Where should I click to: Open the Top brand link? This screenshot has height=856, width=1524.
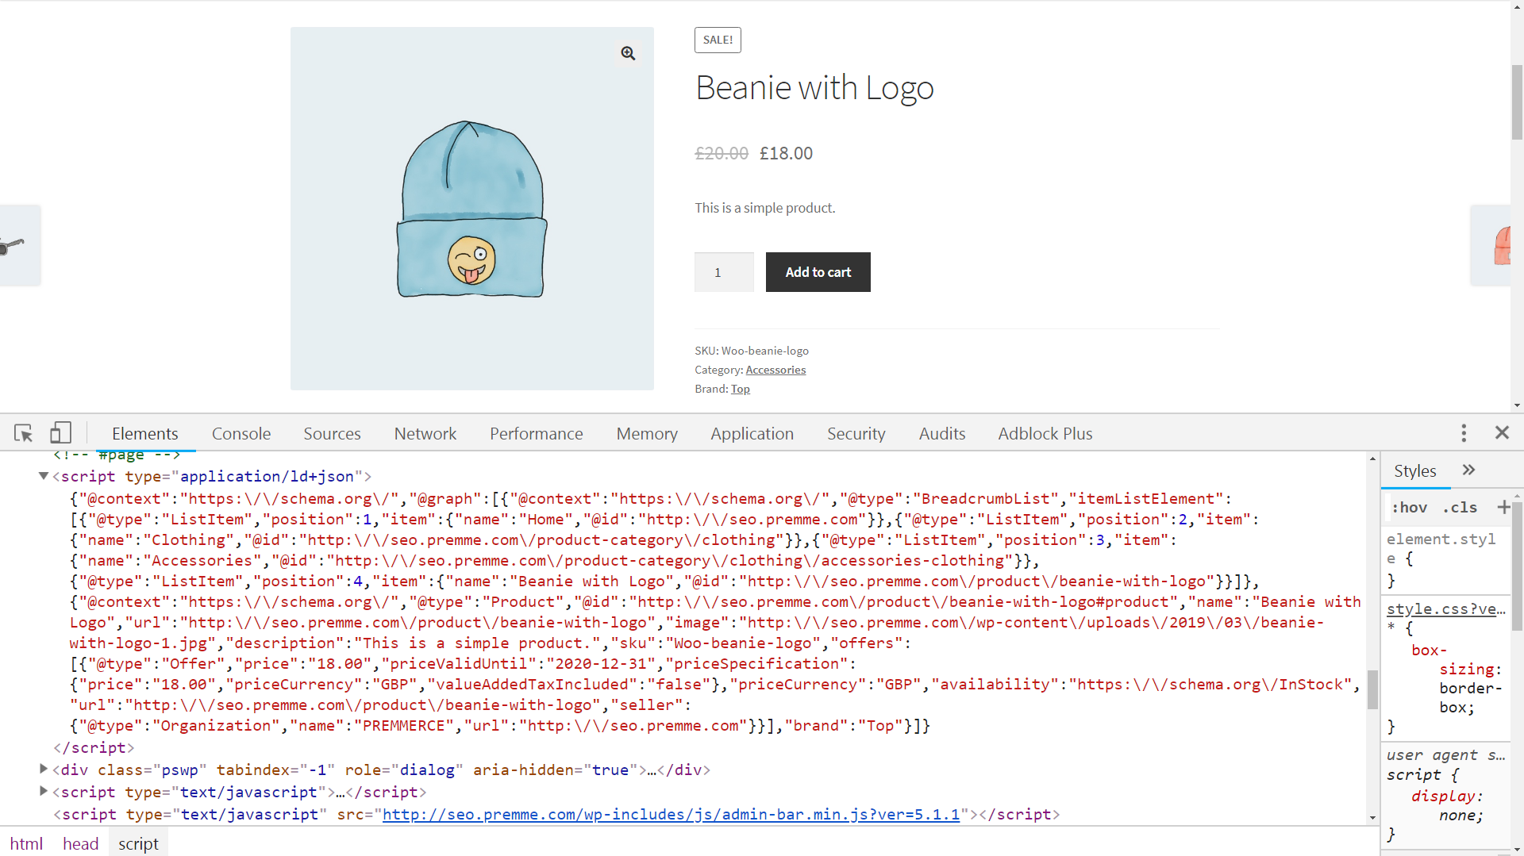[740, 389]
